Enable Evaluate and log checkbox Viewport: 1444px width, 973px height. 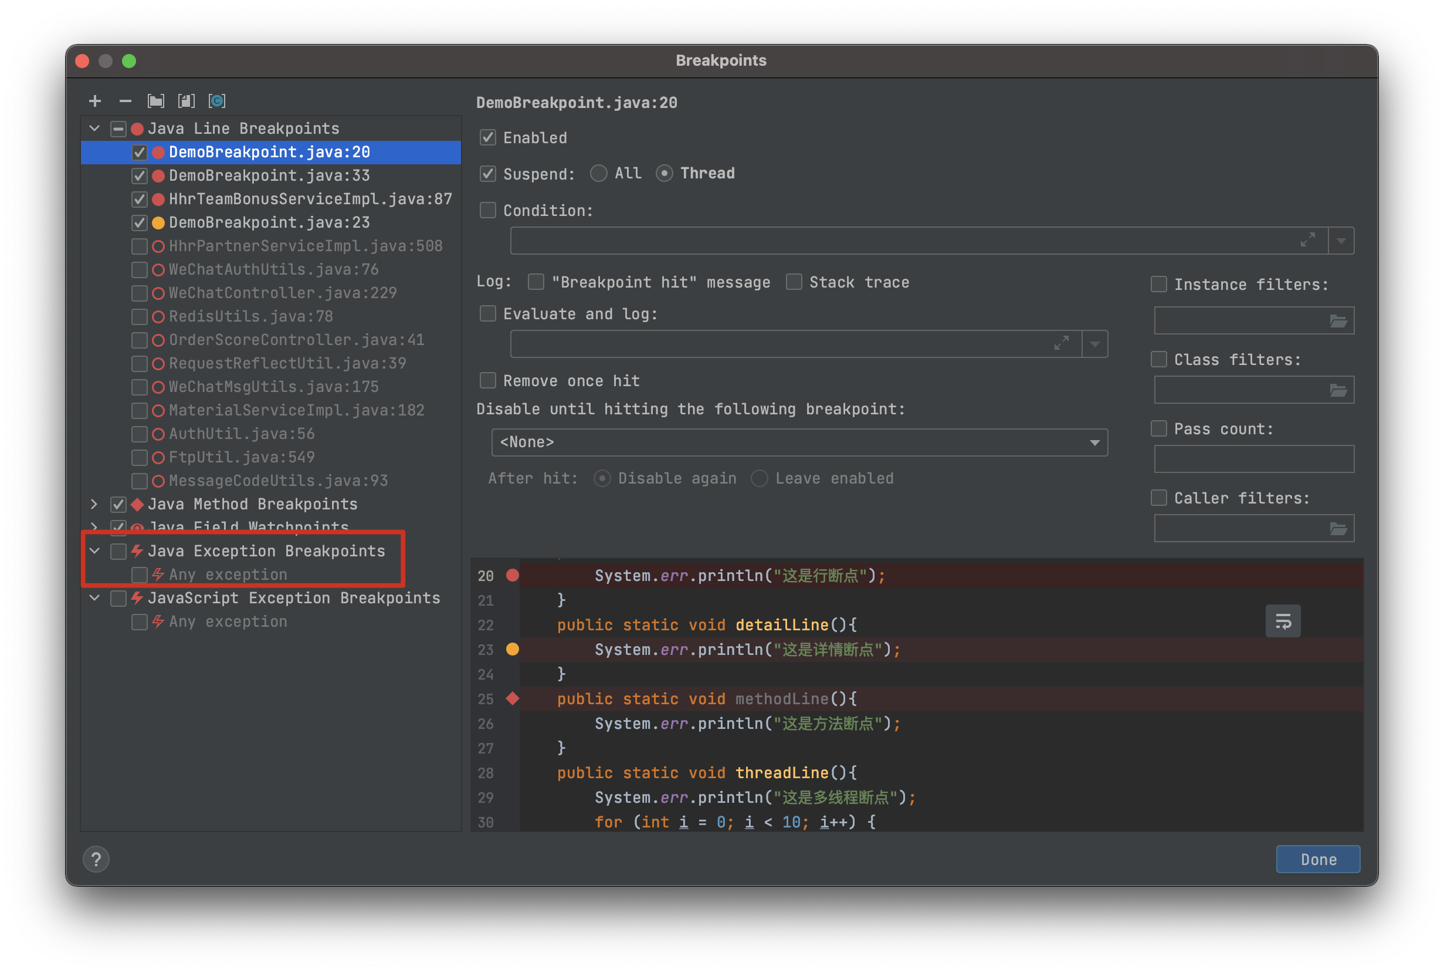tap(488, 313)
